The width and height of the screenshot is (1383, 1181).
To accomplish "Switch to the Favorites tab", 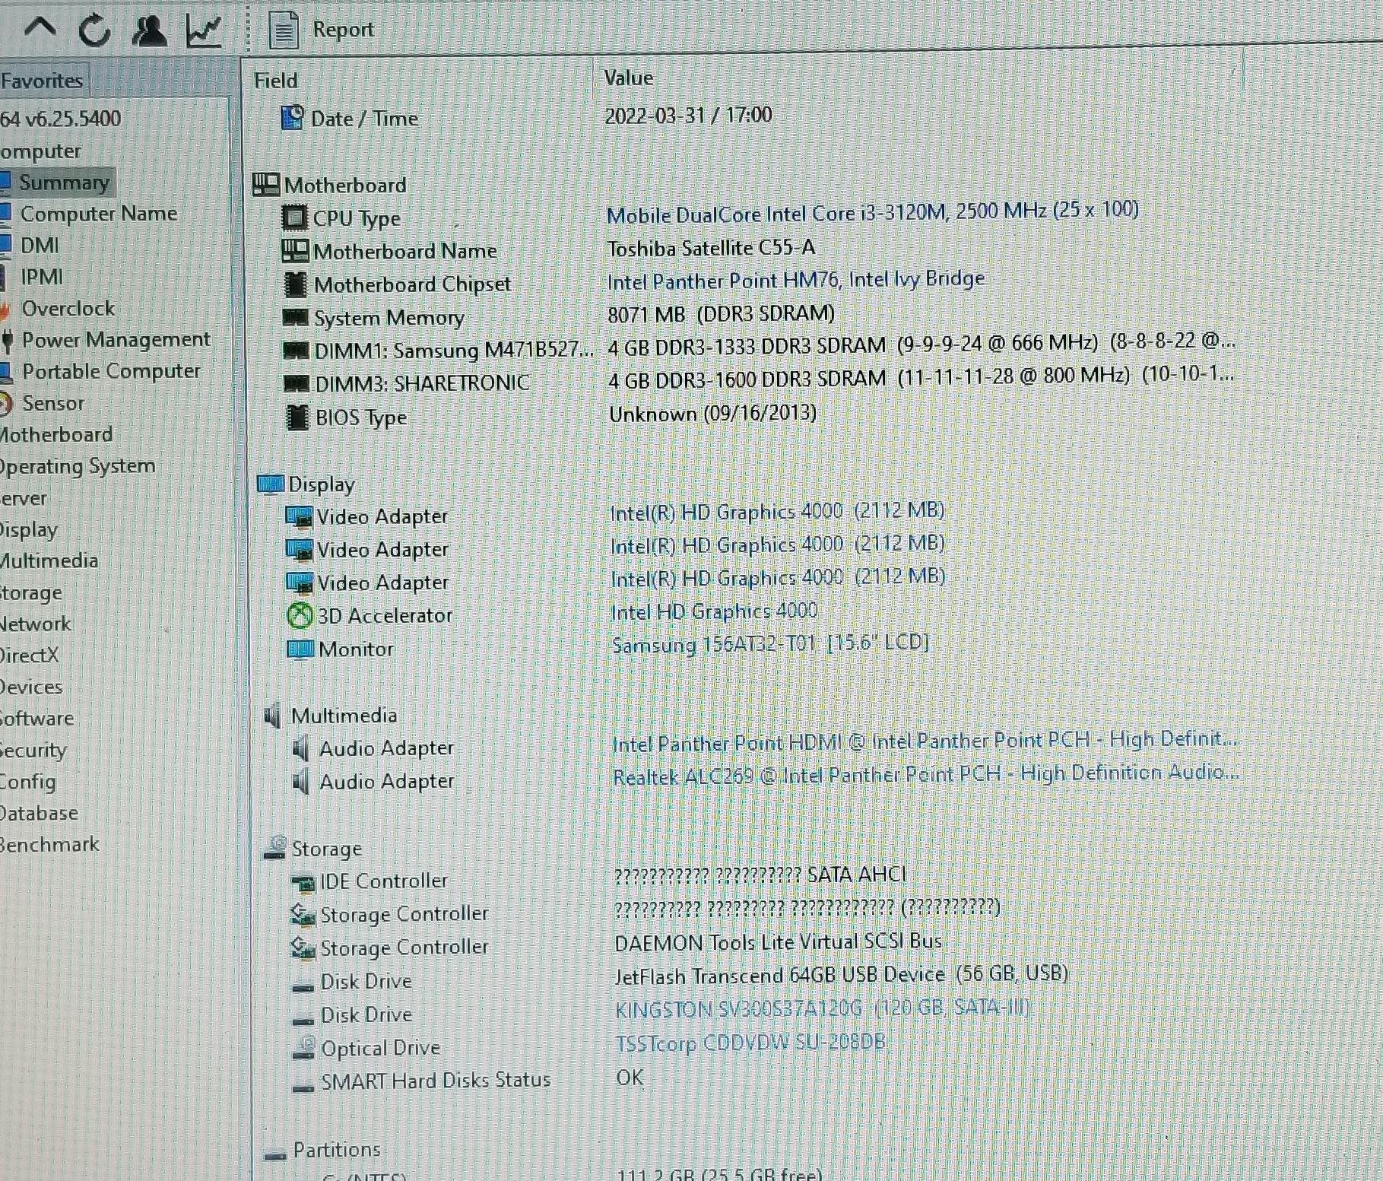I will 42,81.
